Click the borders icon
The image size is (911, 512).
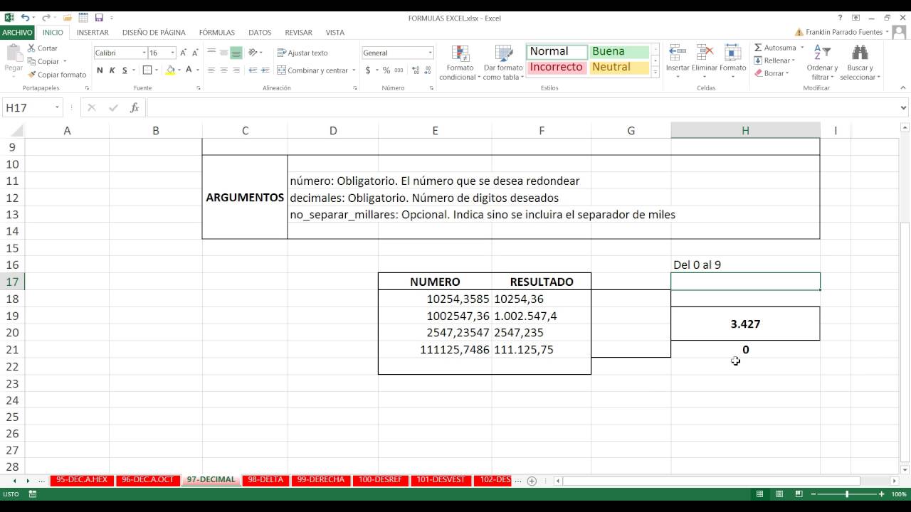click(147, 70)
